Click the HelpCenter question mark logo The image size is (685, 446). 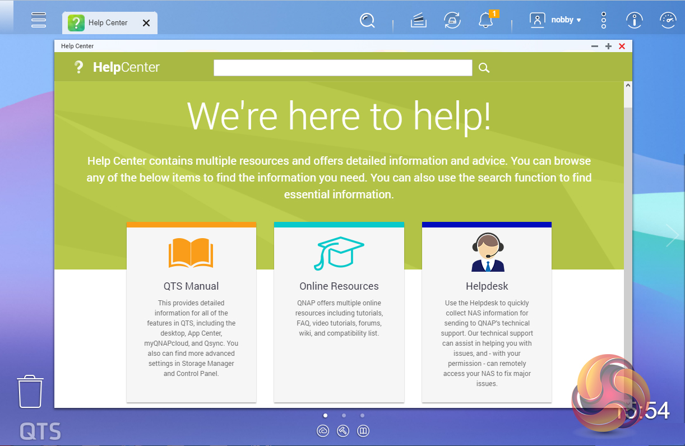[x=78, y=67]
